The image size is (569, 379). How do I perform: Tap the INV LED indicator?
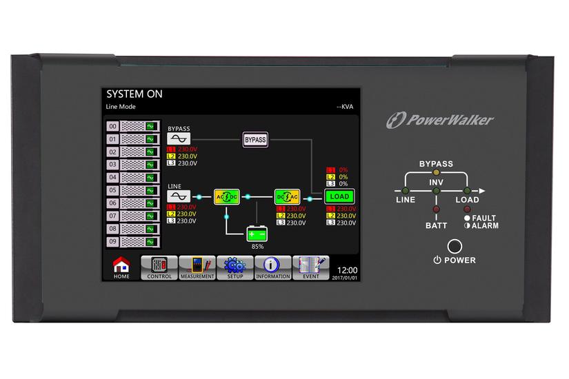(436, 191)
